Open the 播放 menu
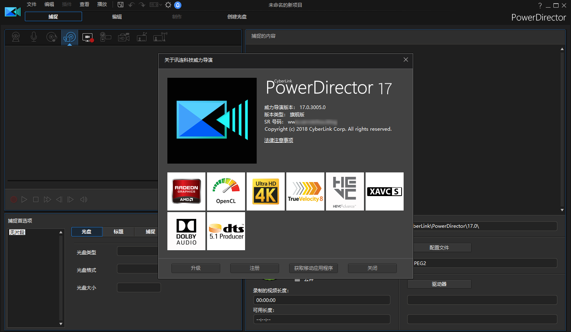The height and width of the screenshot is (332, 571). pyautogui.click(x=102, y=4)
